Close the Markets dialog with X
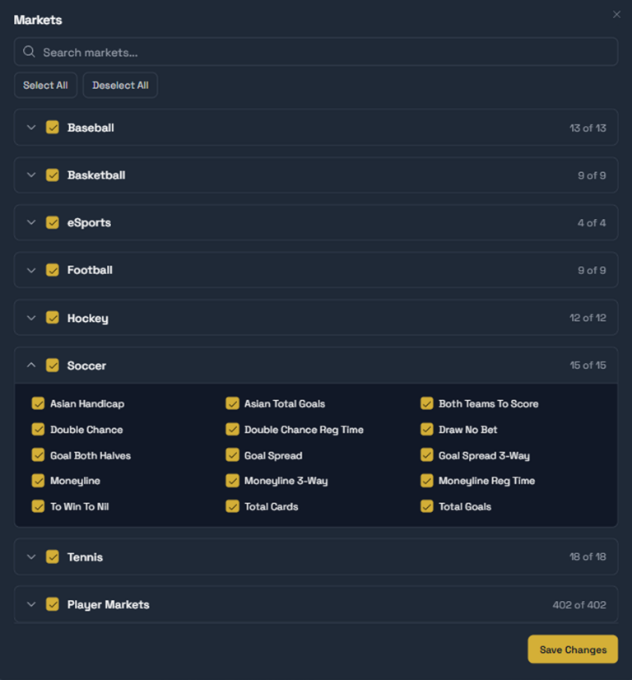632x680 pixels. (616, 15)
